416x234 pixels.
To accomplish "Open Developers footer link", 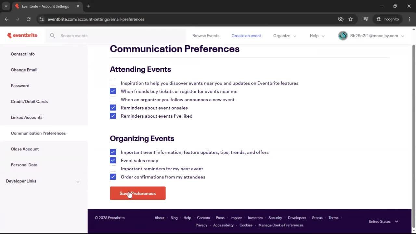I will tap(297, 218).
